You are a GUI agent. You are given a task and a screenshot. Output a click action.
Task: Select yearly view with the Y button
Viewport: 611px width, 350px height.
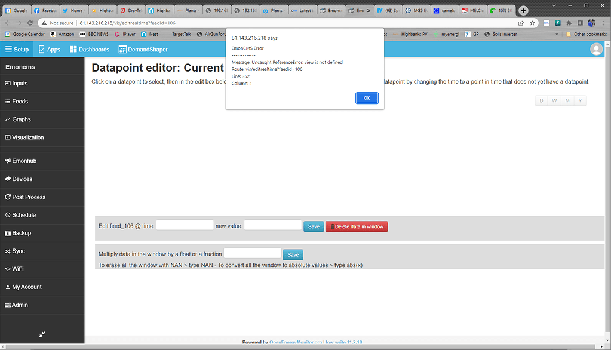(x=581, y=100)
